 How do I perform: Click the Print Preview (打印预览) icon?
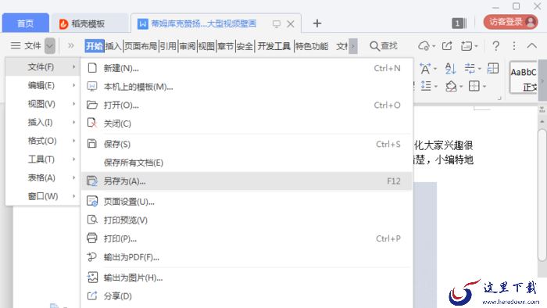tap(92, 220)
